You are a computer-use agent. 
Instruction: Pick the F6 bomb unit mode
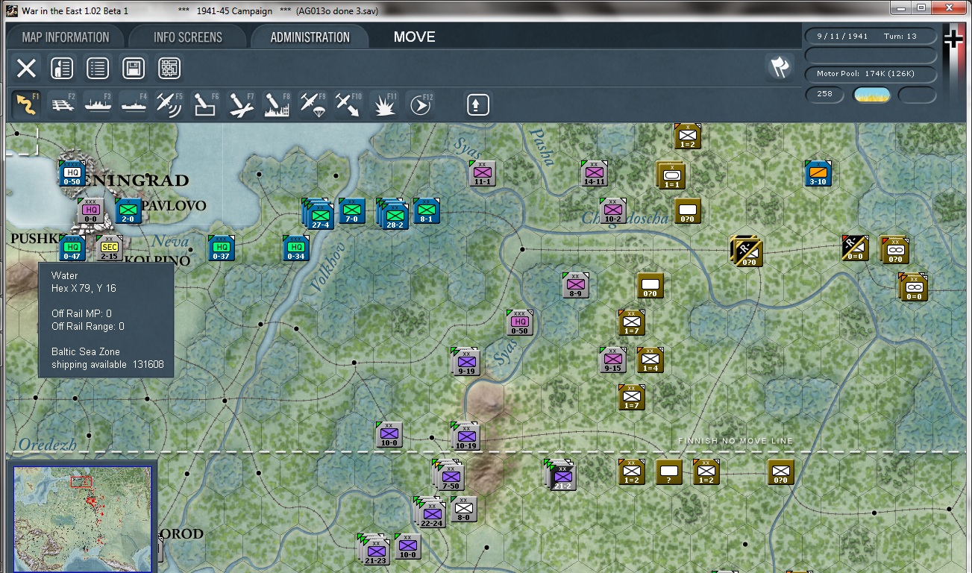point(205,104)
